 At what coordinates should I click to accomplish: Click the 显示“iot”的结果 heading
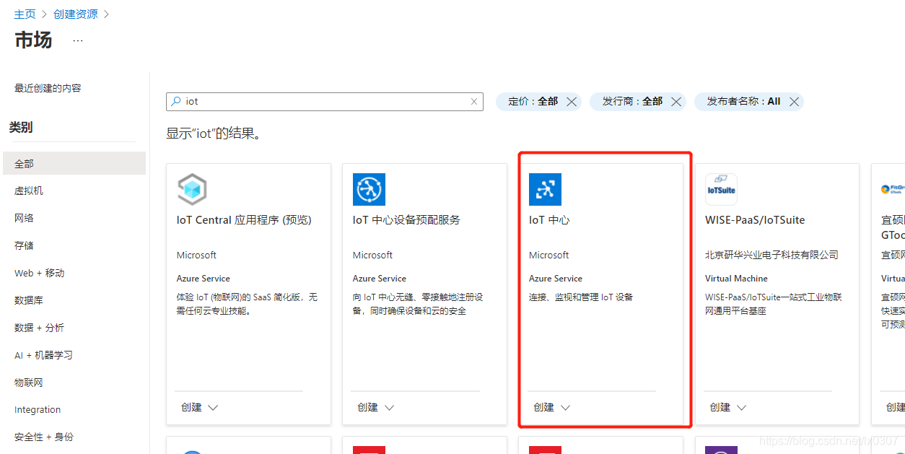coord(214,134)
